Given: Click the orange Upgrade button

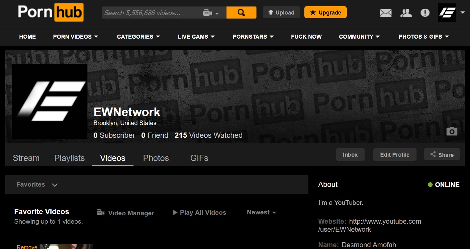Looking at the screenshot, I should click(x=325, y=12).
